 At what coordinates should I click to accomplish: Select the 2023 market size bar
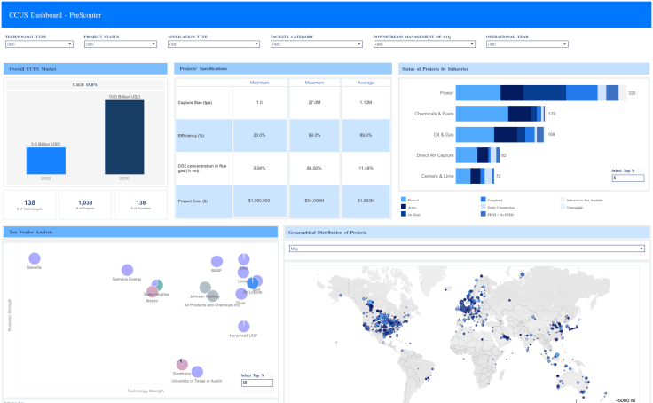point(45,160)
